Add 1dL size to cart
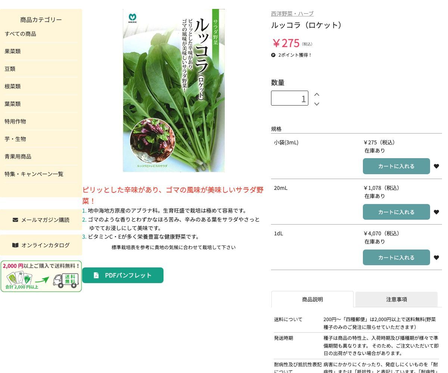 coord(396,257)
